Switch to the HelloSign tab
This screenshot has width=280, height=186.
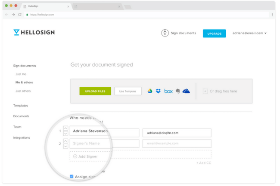point(46,6)
